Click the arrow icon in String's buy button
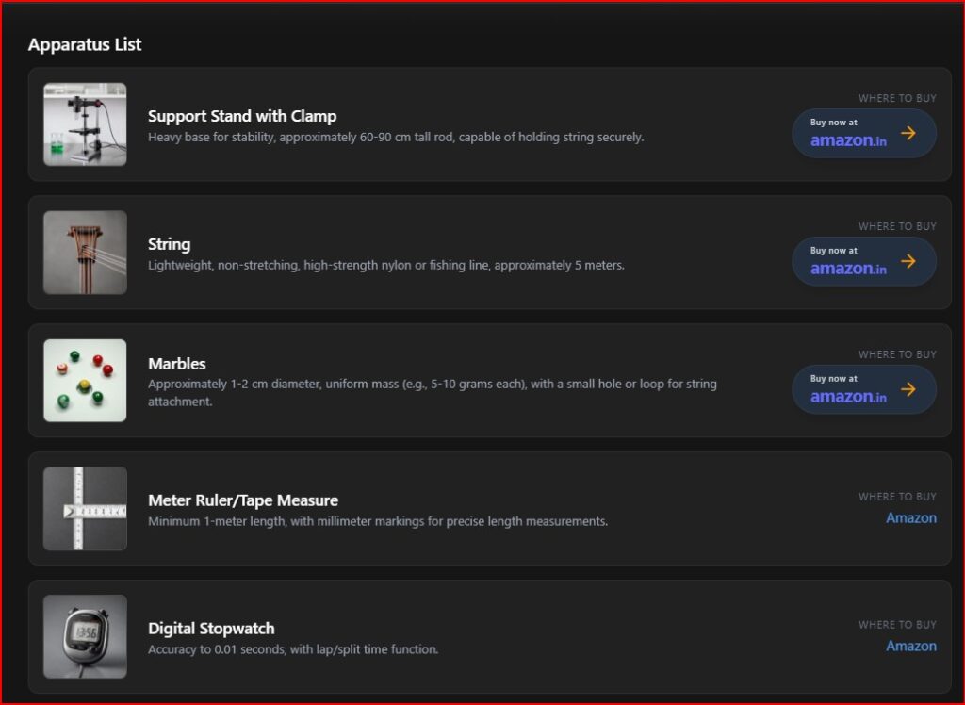The width and height of the screenshot is (965, 705). click(908, 261)
